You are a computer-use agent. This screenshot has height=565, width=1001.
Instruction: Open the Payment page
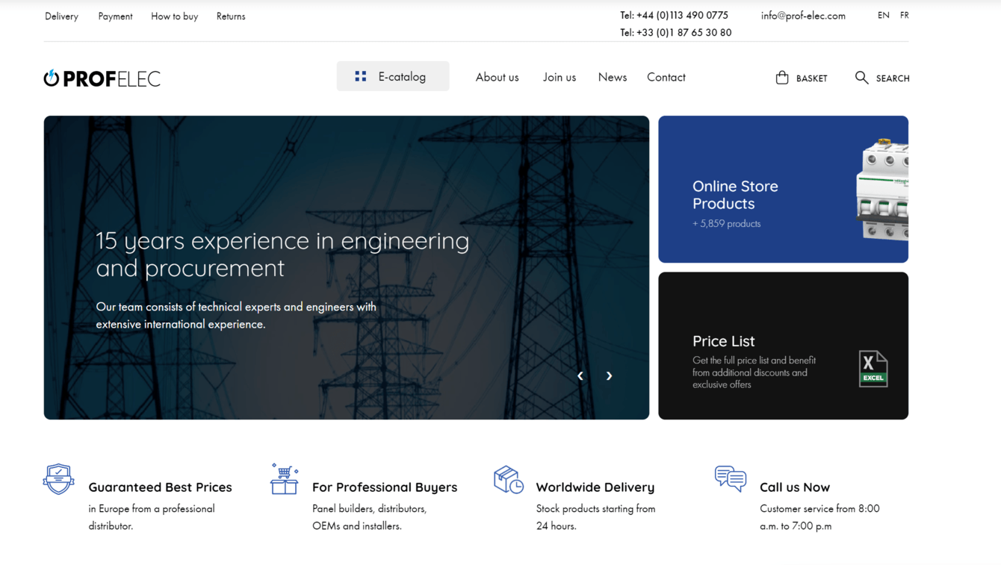[x=115, y=16]
